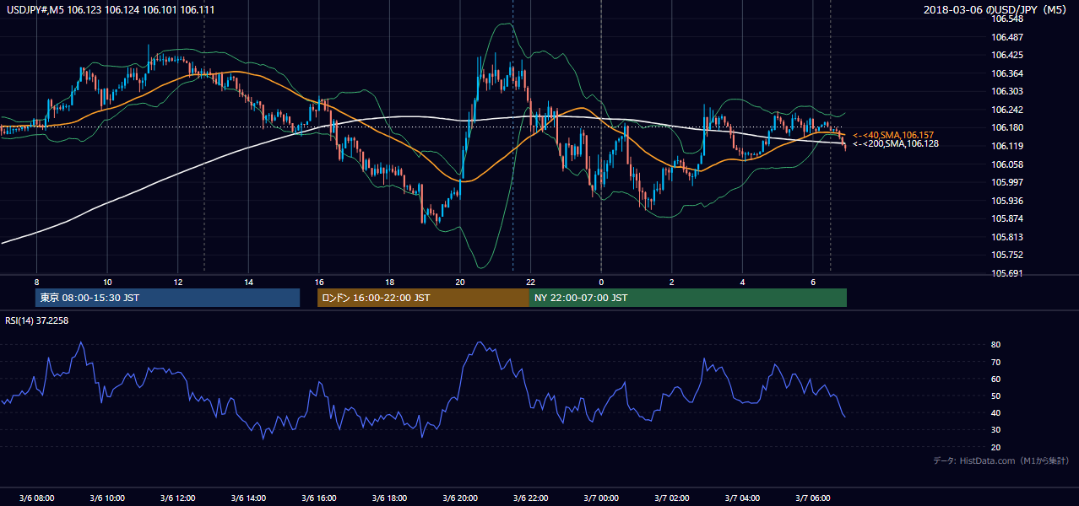Screen dimensions: 1079x506
Task: Click the 105.752 price axis value
Action: [1007, 255]
